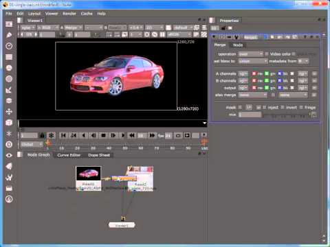Open the B channels layer dropdown
Screen dimensions: 330x247
243,81
